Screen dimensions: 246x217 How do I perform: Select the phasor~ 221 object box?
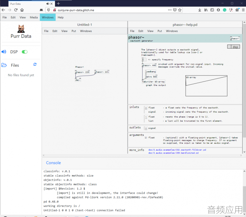coord(102,72)
